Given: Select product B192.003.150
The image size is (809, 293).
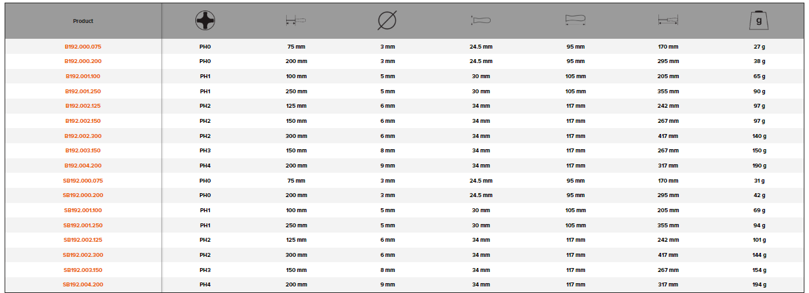Looking at the screenshot, I should (x=83, y=150).
